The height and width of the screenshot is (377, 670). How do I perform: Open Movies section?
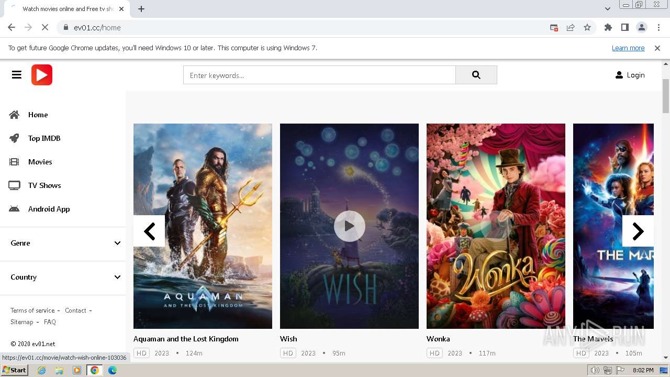(40, 162)
